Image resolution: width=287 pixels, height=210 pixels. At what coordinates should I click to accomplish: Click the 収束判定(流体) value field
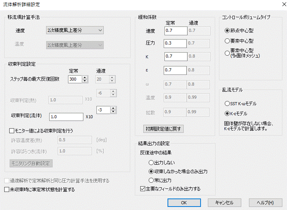point(66,117)
